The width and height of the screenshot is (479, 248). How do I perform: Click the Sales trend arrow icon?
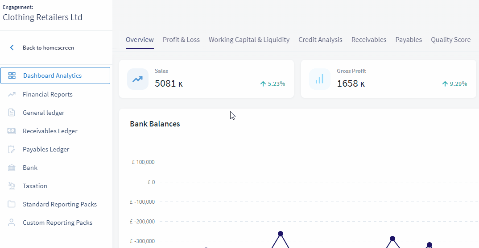coord(137,79)
